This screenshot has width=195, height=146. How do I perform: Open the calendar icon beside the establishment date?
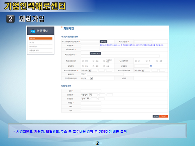tap(151, 66)
